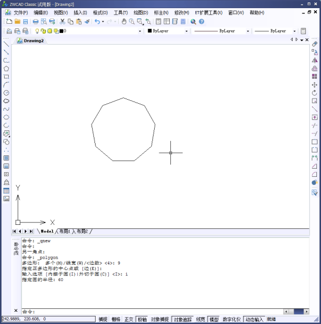Expand the layer selector dropdown
The height and width of the screenshot is (324, 321).
click(x=140, y=31)
